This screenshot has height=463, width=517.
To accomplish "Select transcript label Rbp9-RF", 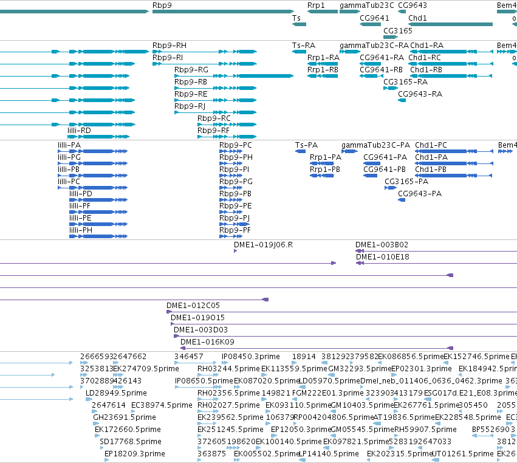I will tap(213, 130).
